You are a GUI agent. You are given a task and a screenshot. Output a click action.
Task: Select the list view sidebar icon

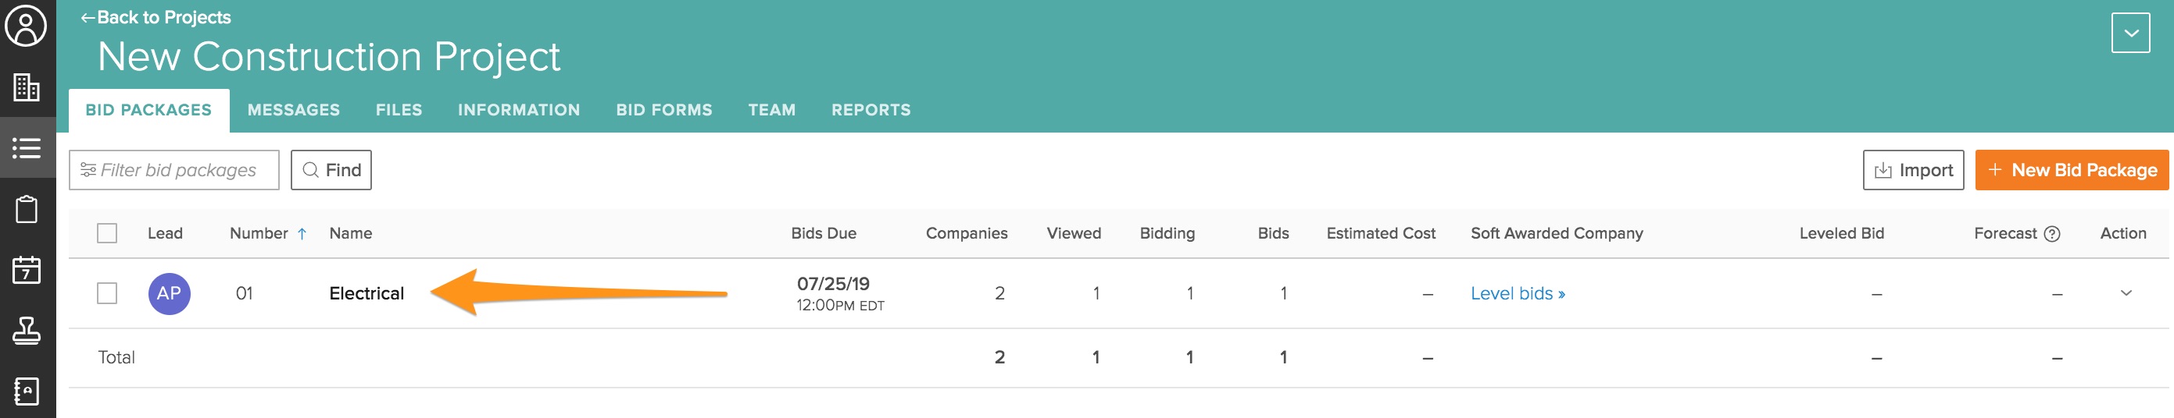coord(26,148)
